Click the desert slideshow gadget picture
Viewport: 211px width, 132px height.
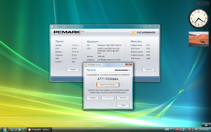click(x=199, y=39)
